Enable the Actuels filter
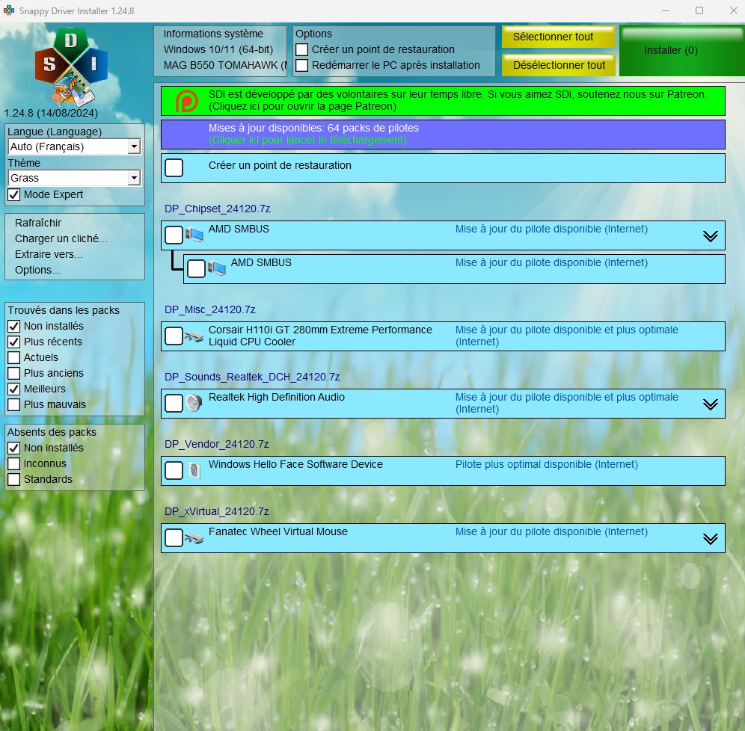The width and height of the screenshot is (745, 731). click(13, 357)
